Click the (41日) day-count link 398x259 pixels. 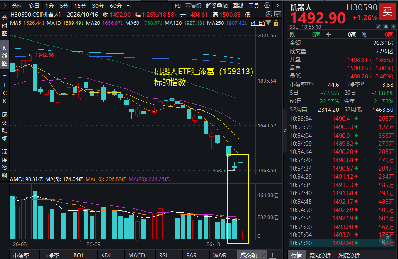(x=257, y=23)
